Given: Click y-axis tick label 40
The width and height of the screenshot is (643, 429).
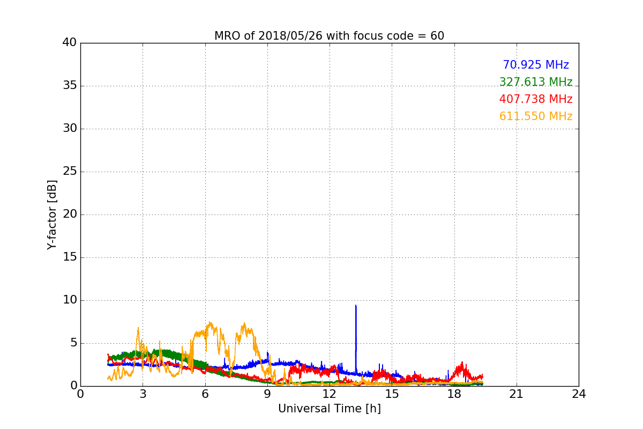Looking at the screenshot, I should [x=70, y=43].
